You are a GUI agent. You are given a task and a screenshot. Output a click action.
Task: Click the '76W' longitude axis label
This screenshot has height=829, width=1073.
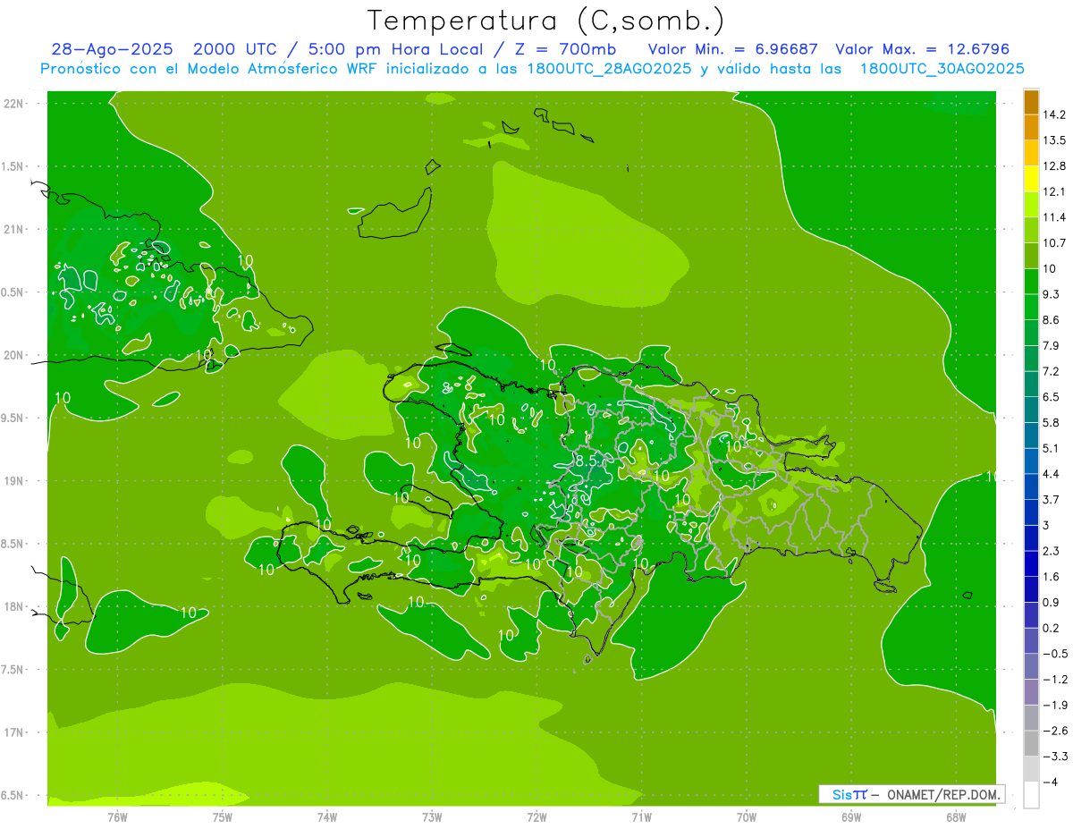[x=117, y=816]
